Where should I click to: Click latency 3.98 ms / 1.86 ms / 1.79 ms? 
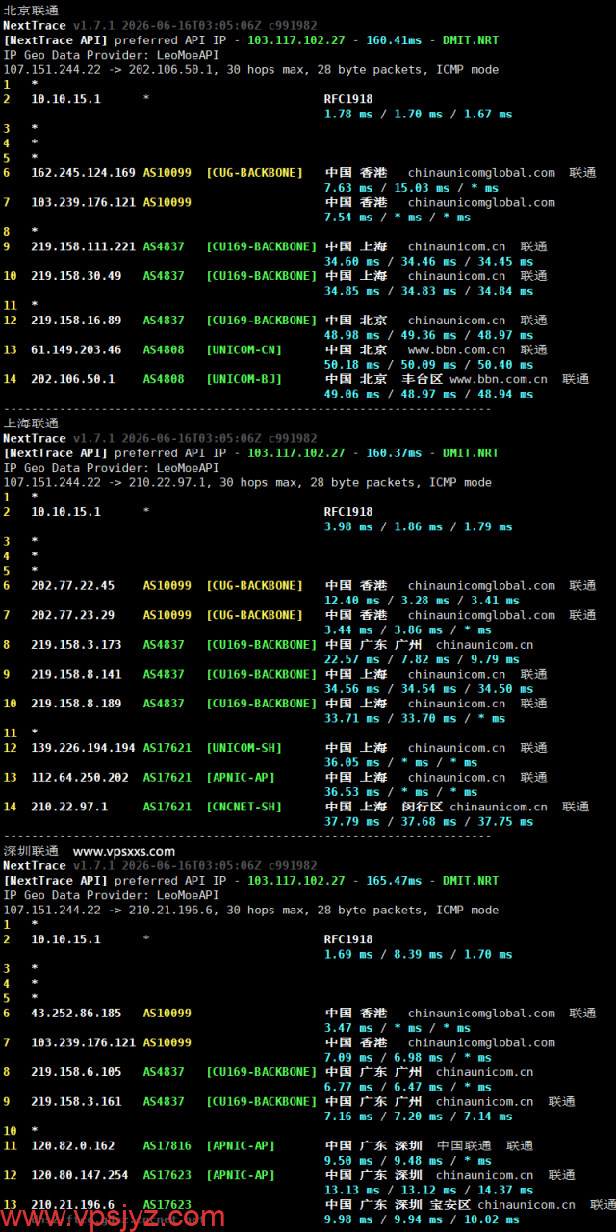[419, 526]
